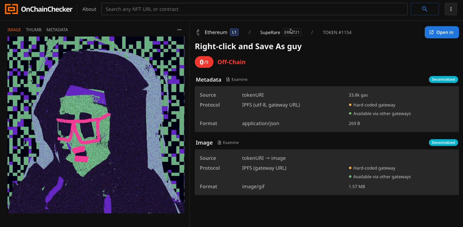Screen dimensions: 463x227
Task: Click the magnifier search button
Action: pyautogui.click(x=425, y=9)
